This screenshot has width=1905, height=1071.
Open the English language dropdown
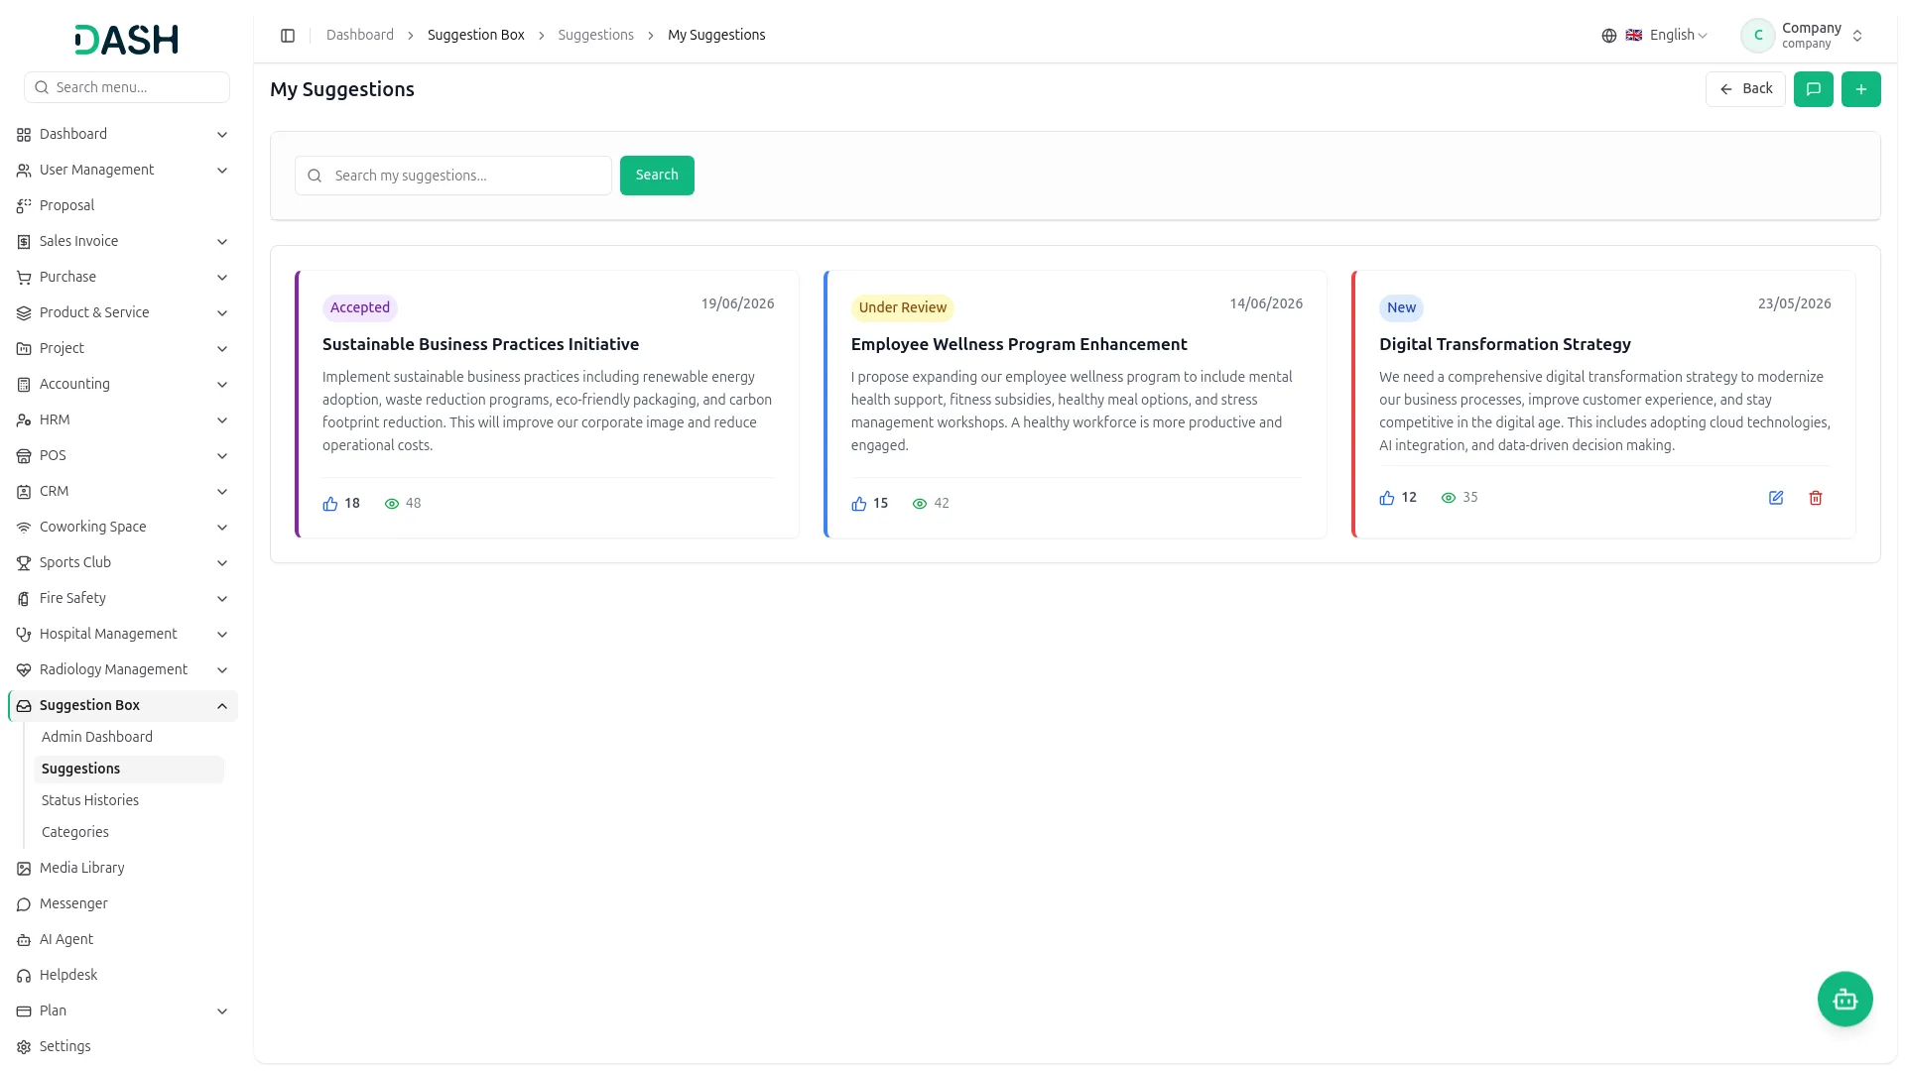[1654, 36]
